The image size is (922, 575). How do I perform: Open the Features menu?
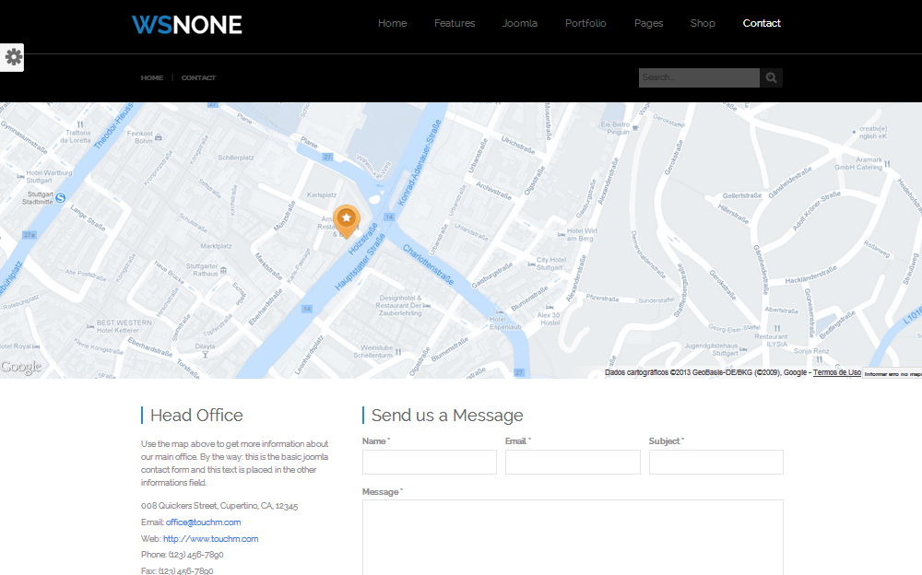pos(455,23)
